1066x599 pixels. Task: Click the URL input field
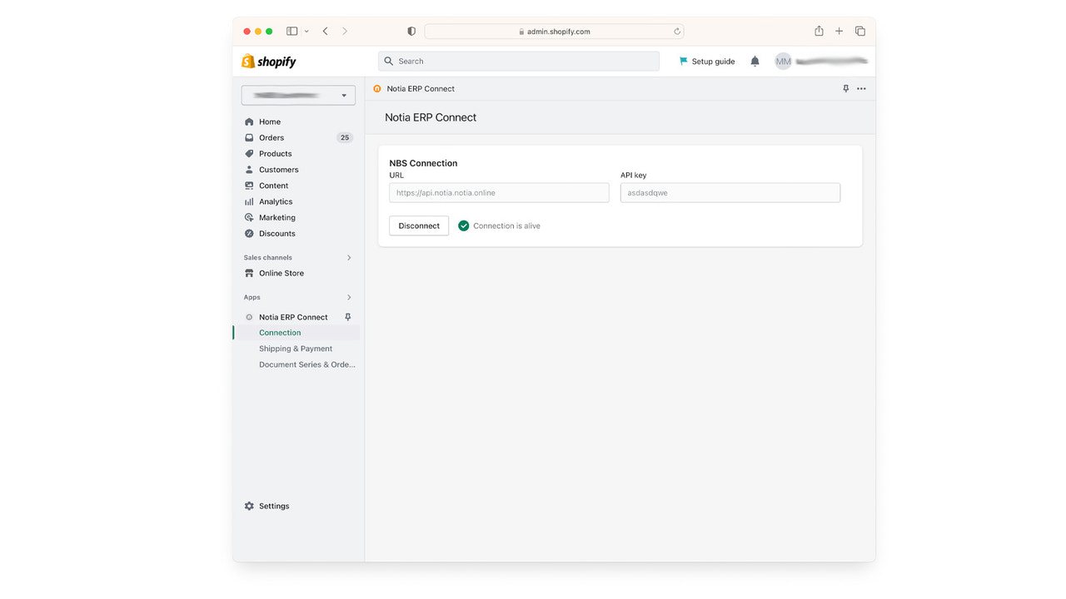click(498, 192)
